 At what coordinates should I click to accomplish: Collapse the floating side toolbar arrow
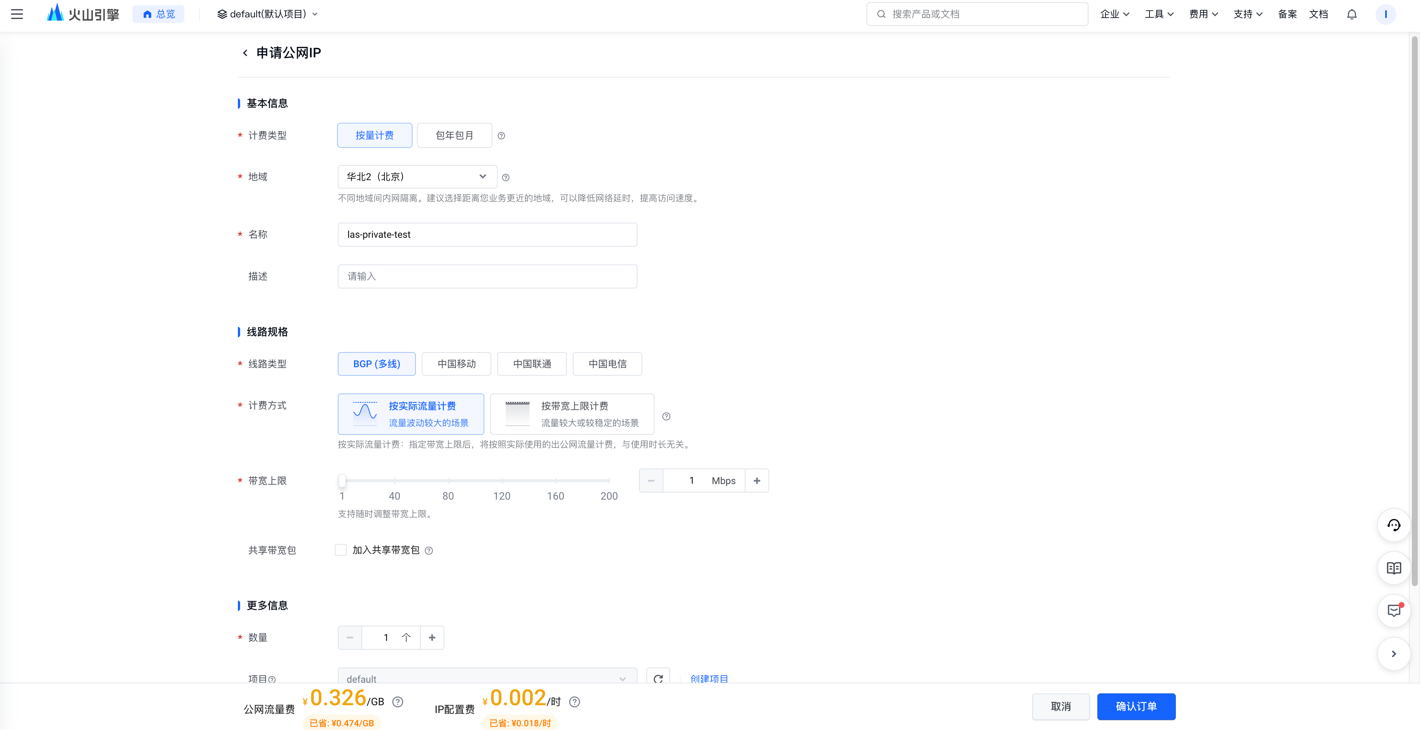pyautogui.click(x=1393, y=654)
